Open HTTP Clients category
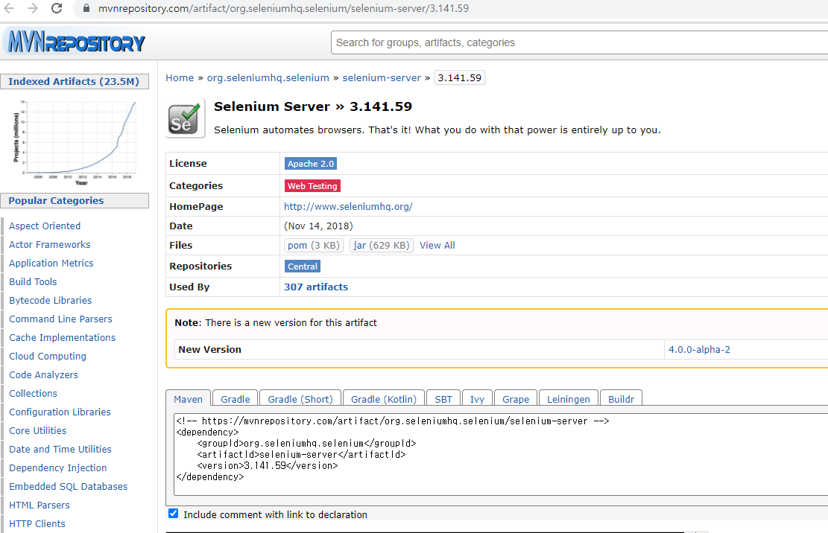Image resolution: width=828 pixels, height=533 pixels. tap(37, 523)
